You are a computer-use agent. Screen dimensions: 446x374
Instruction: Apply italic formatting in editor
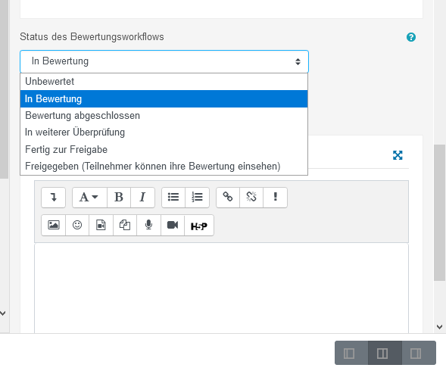pos(142,197)
